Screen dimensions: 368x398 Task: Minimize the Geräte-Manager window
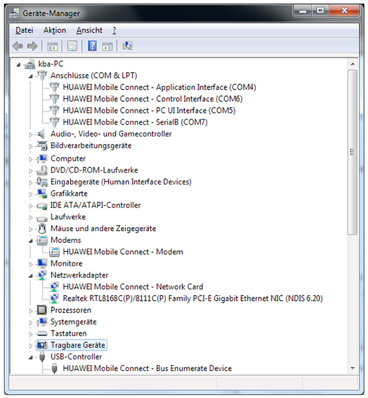303,11
